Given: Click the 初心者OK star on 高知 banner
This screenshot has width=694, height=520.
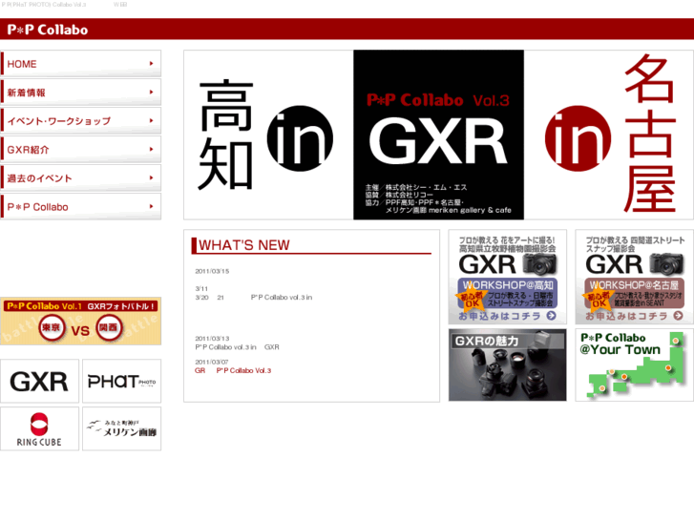Looking at the screenshot, I should click(x=471, y=300).
